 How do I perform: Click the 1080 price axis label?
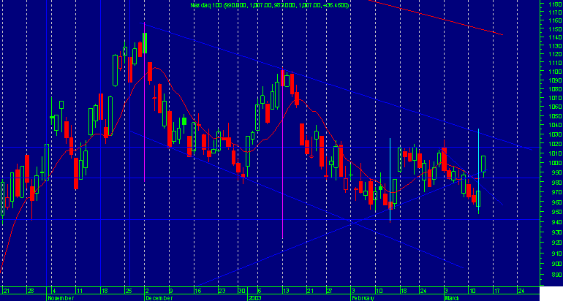point(556,89)
